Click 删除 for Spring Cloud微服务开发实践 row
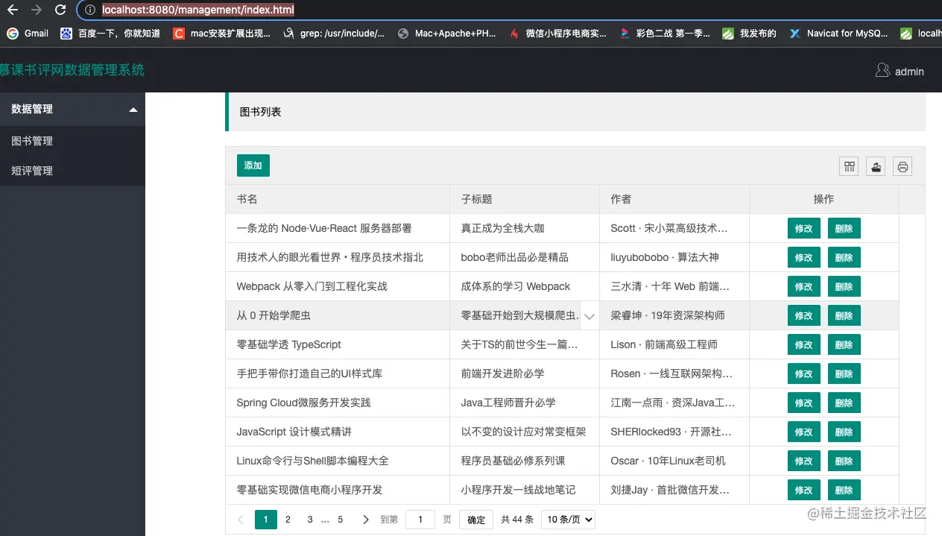942x536 pixels. [x=844, y=403]
